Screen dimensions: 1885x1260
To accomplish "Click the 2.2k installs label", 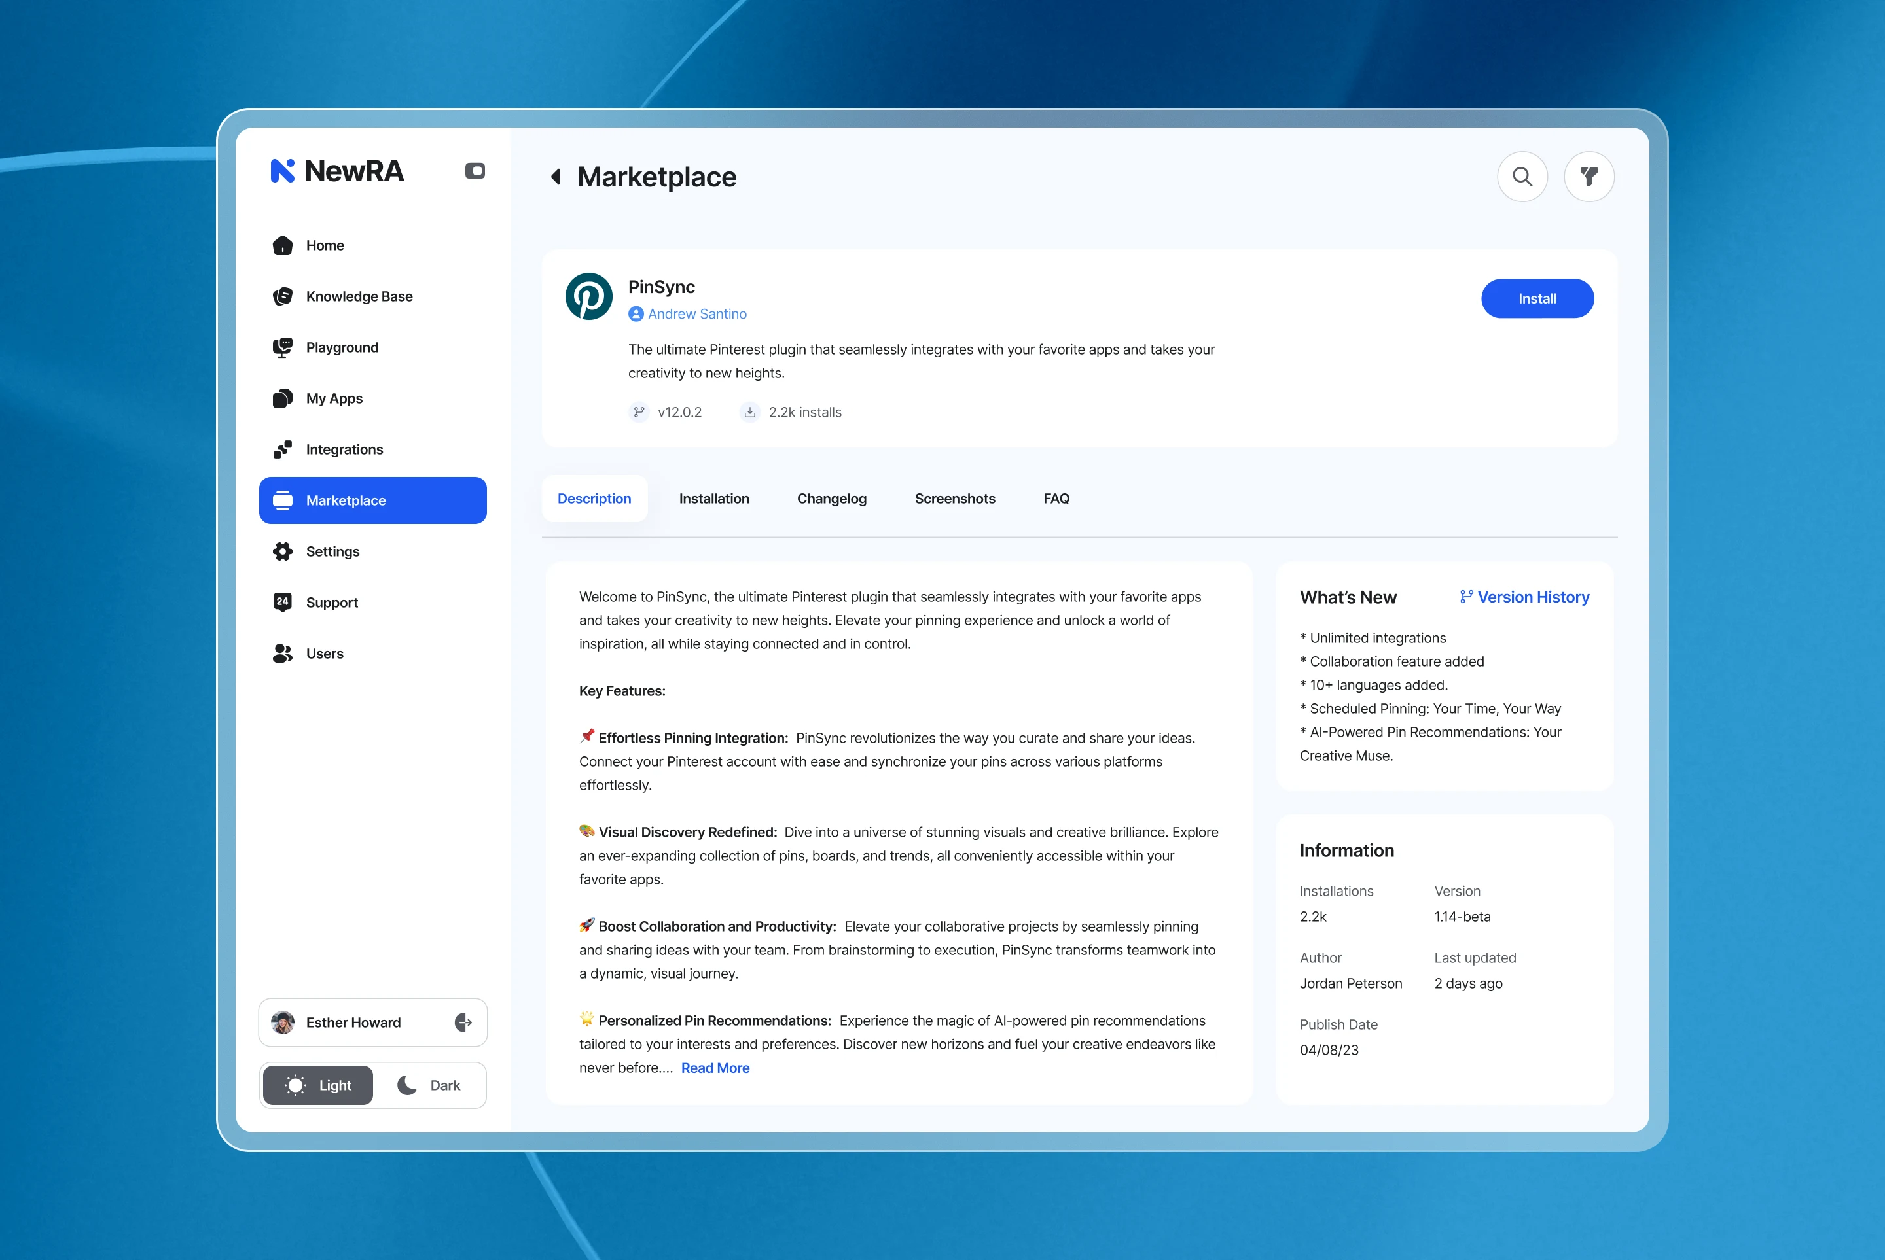I will [804, 412].
